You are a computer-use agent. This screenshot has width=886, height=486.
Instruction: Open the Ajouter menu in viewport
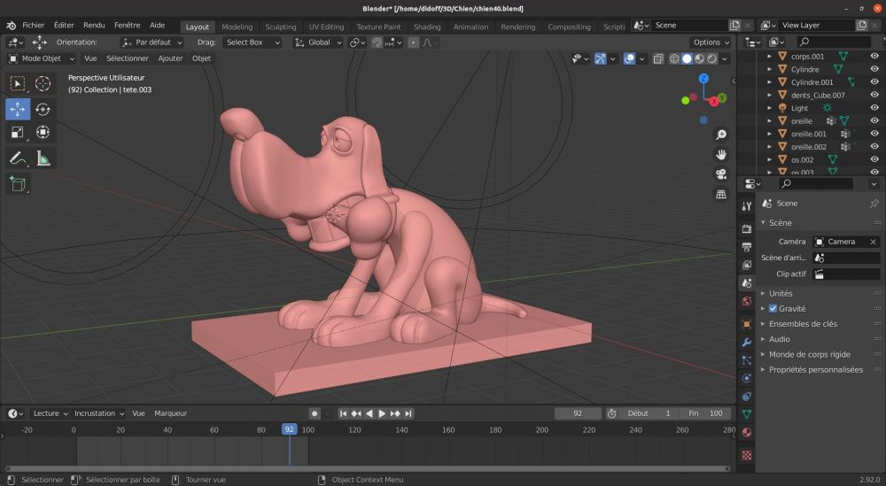pyautogui.click(x=170, y=58)
